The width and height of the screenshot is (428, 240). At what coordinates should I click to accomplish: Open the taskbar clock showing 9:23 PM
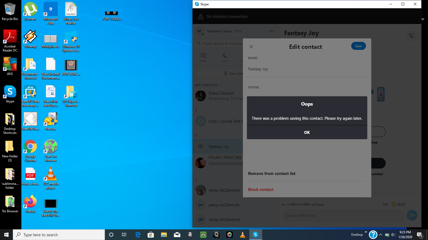405,235
